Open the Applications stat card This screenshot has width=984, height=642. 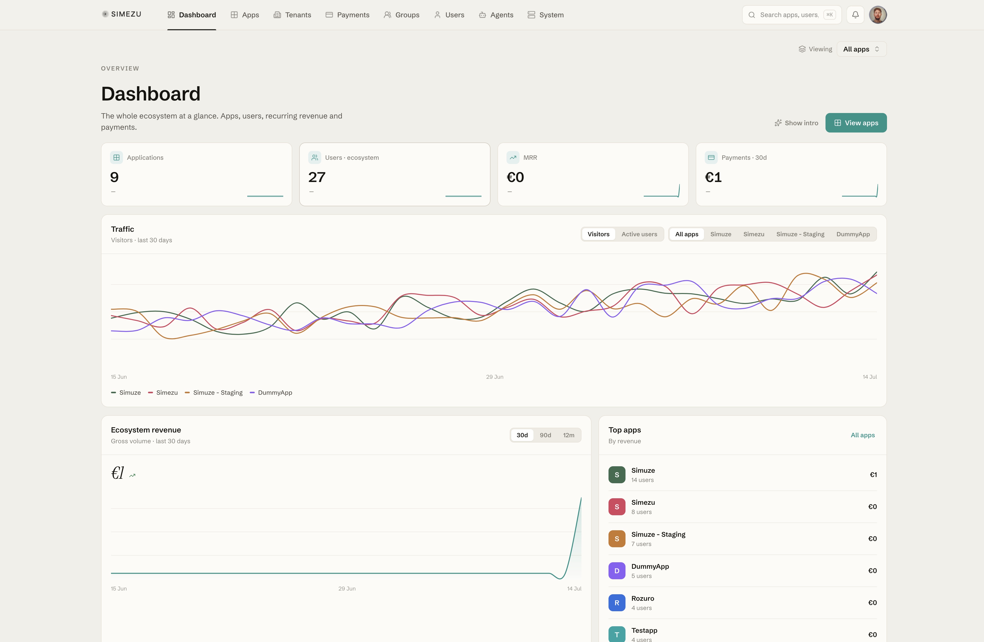pyautogui.click(x=196, y=174)
